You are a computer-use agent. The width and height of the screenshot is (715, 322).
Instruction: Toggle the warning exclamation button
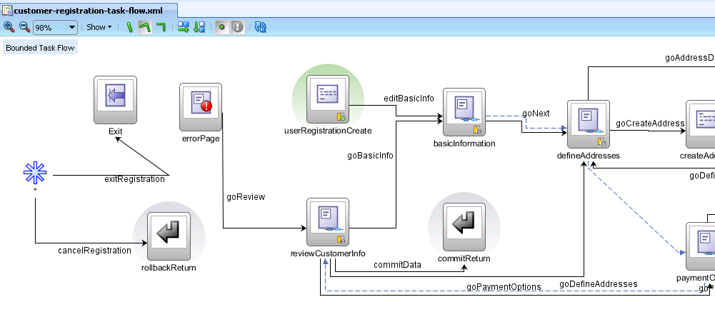pyautogui.click(x=238, y=27)
